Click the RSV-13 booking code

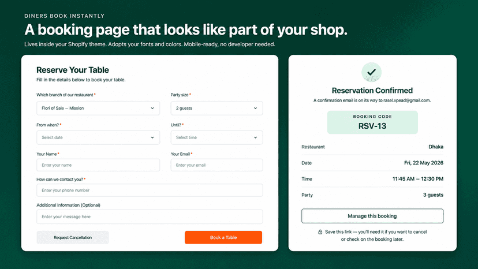(x=372, y=126)
